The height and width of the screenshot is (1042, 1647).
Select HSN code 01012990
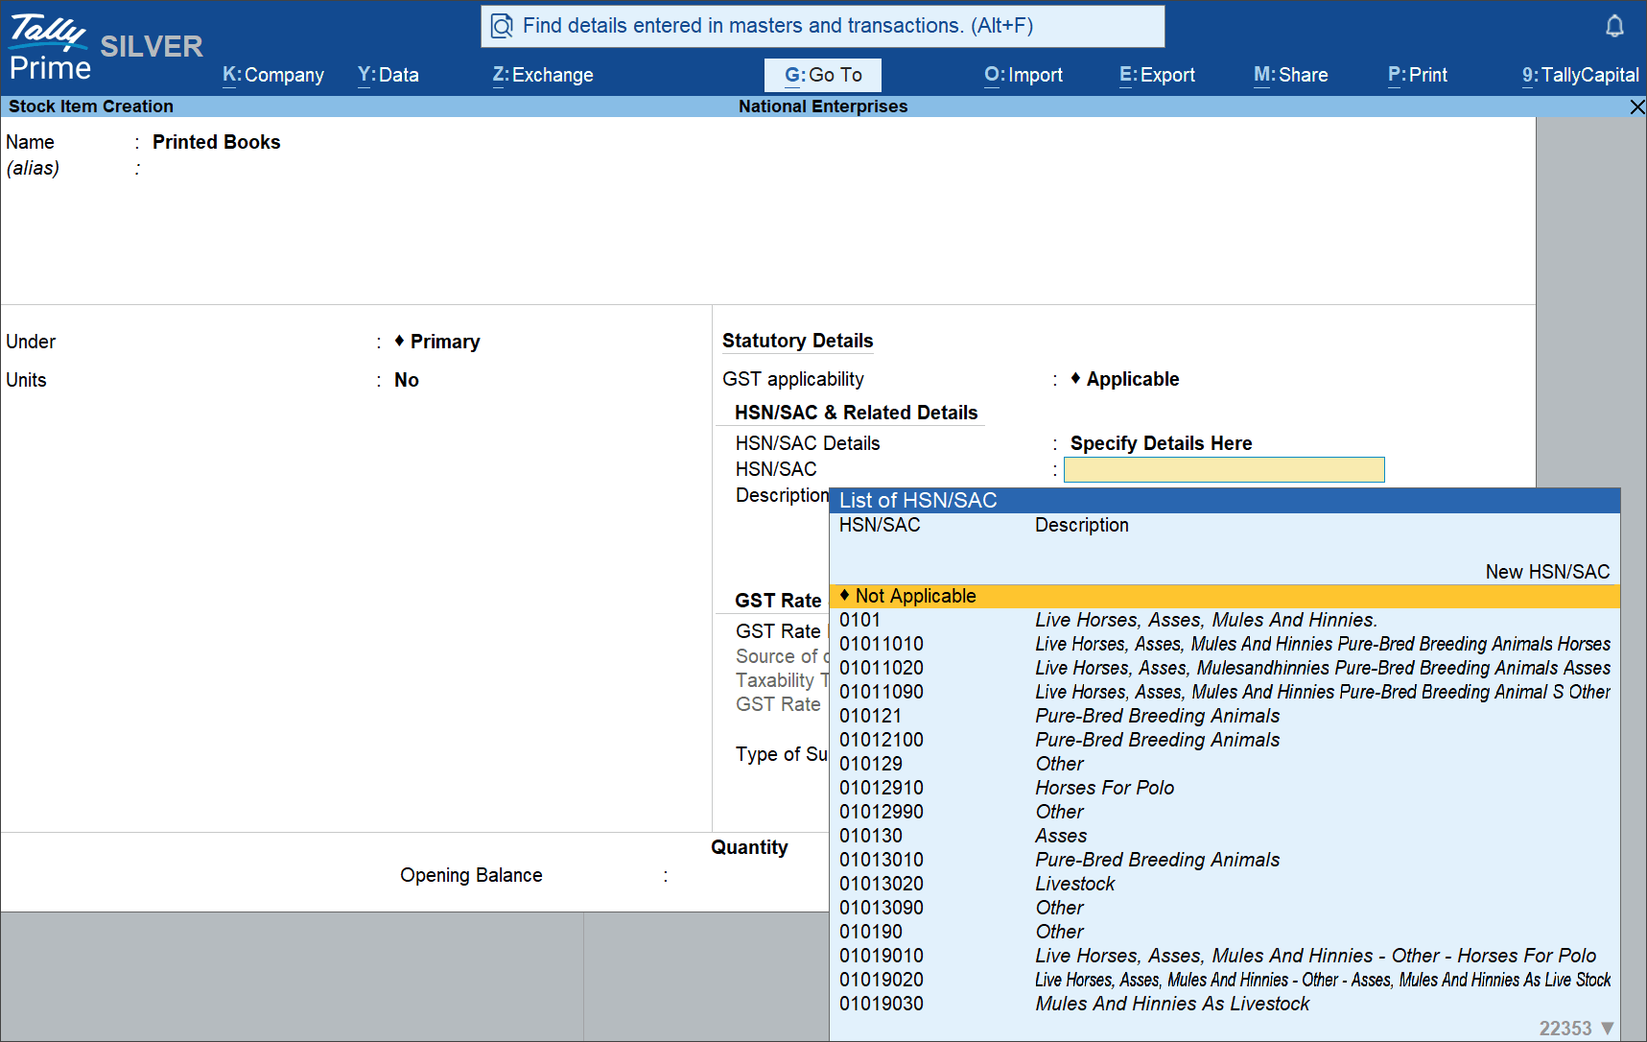(1225, 812)
